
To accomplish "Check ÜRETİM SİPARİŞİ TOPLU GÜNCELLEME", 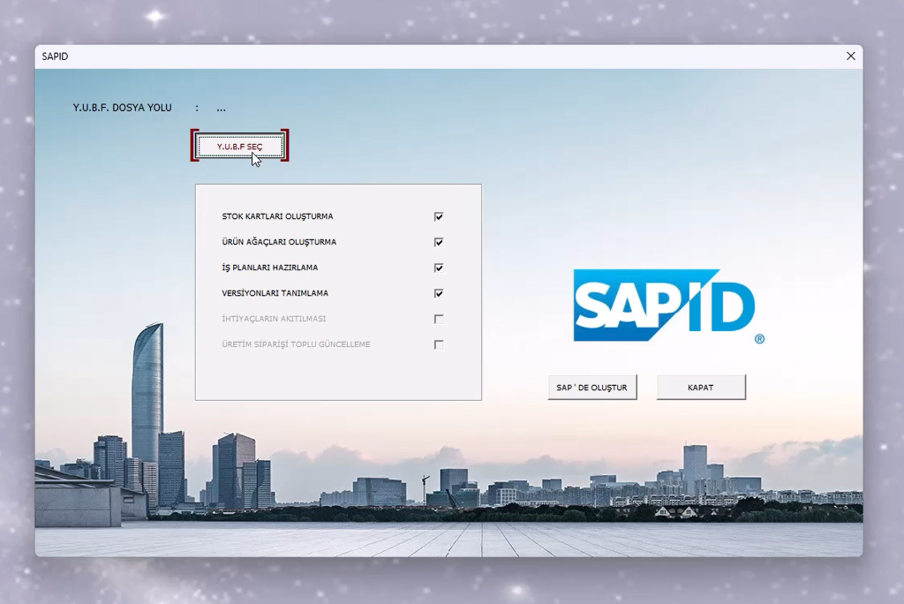I will [439, 344].
